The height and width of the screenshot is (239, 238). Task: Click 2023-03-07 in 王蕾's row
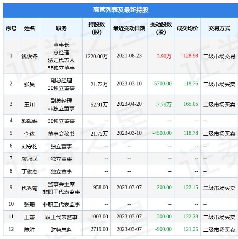click(129, 217)
